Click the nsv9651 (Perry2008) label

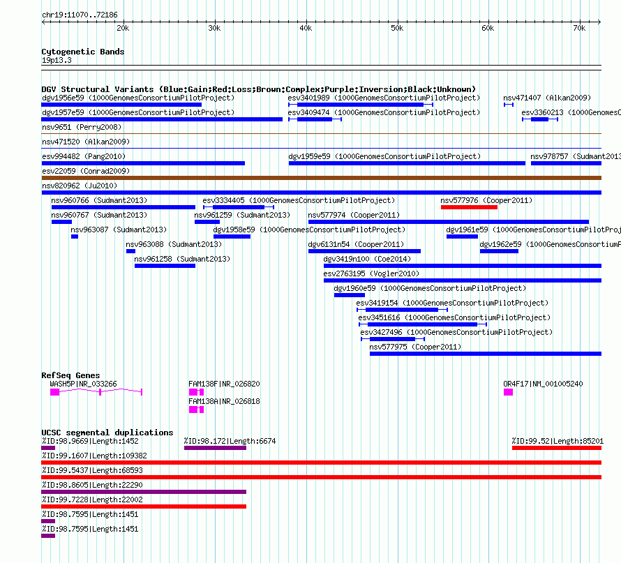[x=82, y=127]
